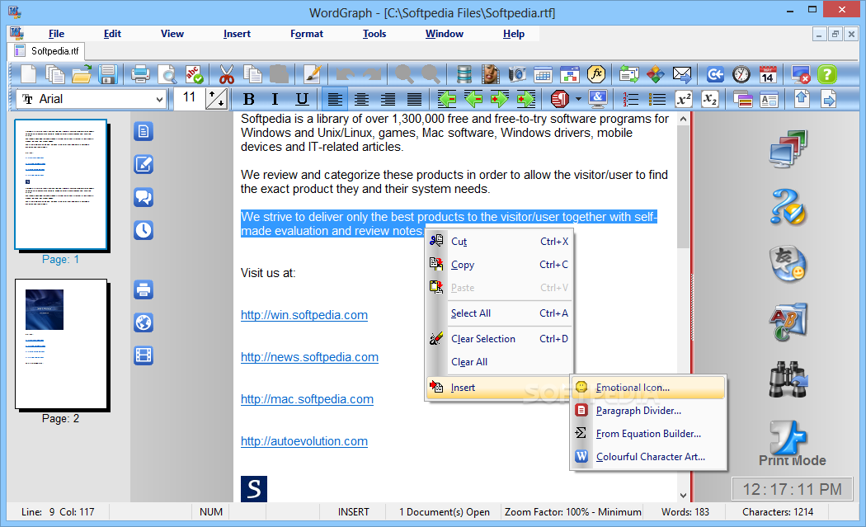Image resolution: width=866 pixels, height=527 pixels.
Task: Set right text alignment
Action: pyautogui.click(x=388, y=99)
